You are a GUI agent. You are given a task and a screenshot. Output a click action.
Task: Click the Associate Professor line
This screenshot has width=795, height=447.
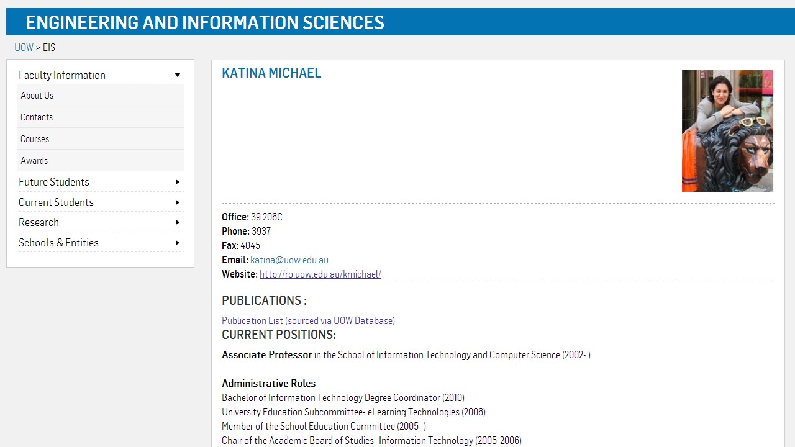pos(406,355)
